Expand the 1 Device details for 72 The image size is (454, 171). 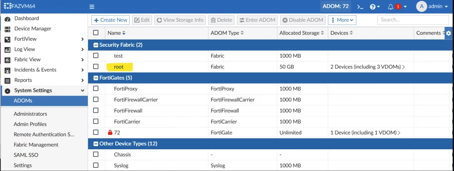click(399, 133)
